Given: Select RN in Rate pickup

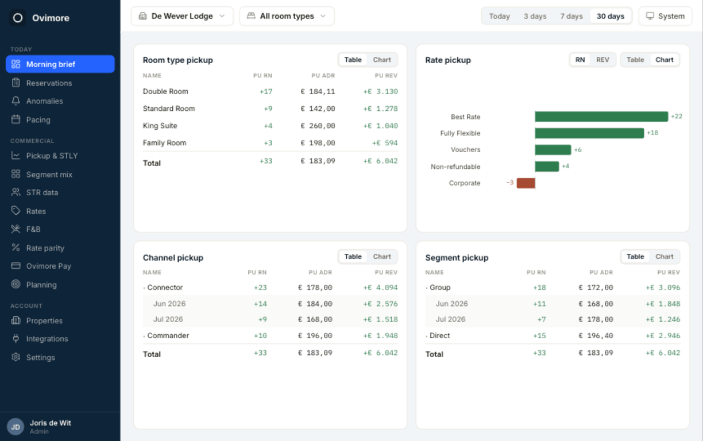Looking at the screenshot, I should point(580,60).
